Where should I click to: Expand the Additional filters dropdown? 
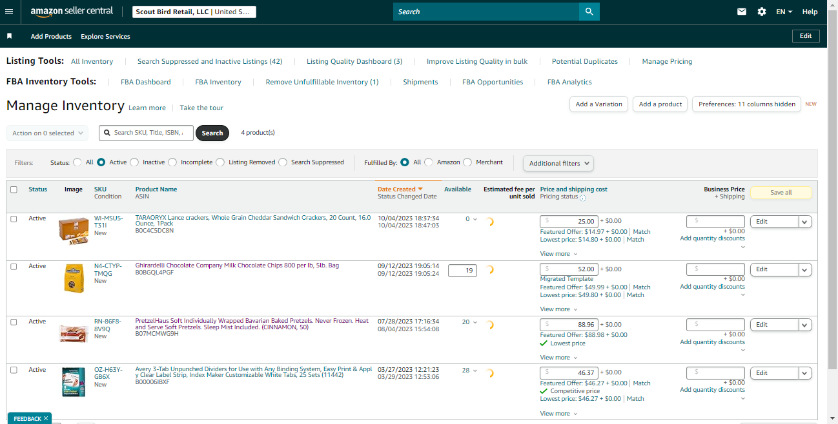click(558, 163)
